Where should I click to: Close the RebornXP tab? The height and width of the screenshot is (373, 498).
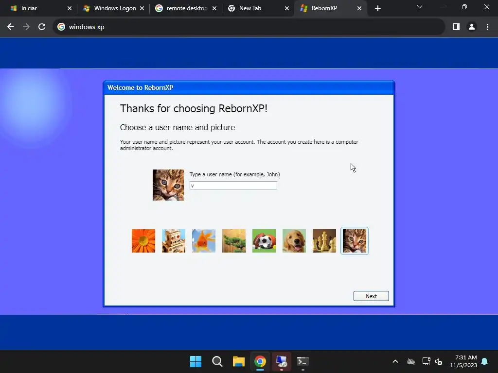pyautogui.click(x=359, y=8)
